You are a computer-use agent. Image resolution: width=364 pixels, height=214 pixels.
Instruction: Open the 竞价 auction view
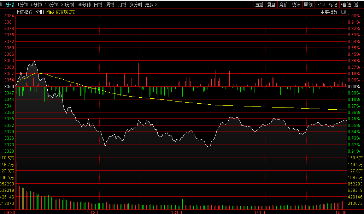click(283, 5)
